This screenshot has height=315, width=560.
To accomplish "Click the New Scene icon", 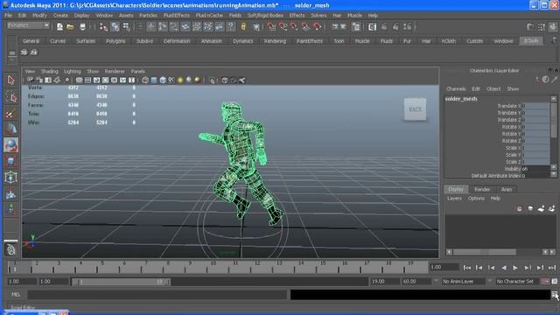I will click(59, 27).
